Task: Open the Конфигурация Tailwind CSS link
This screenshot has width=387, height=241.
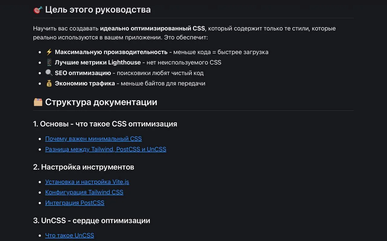Action: 84,192
